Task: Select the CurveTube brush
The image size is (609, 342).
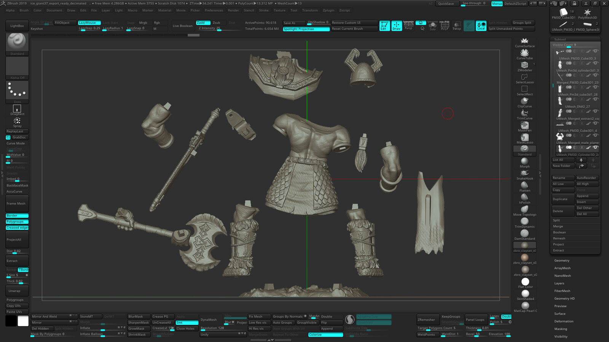Action: pyautogui.click(x=525, y=54)
